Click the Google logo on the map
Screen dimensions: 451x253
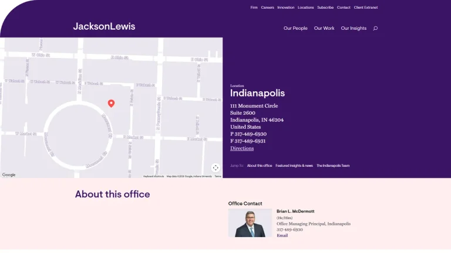pos(9,175)
